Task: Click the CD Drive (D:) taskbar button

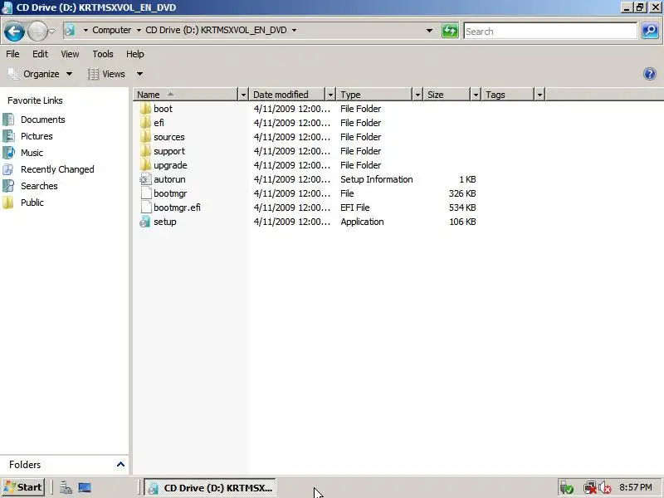Action: tap(210, 488)
